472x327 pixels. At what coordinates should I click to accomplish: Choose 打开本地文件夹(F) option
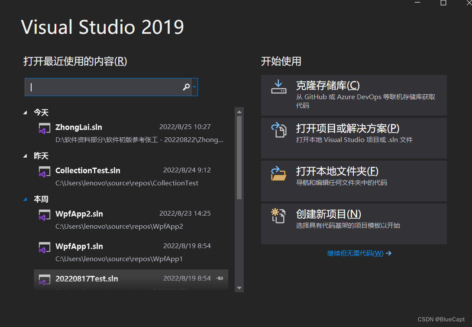[x=354, y=181]
